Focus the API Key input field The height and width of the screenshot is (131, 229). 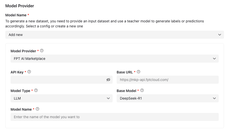[58, 80]
